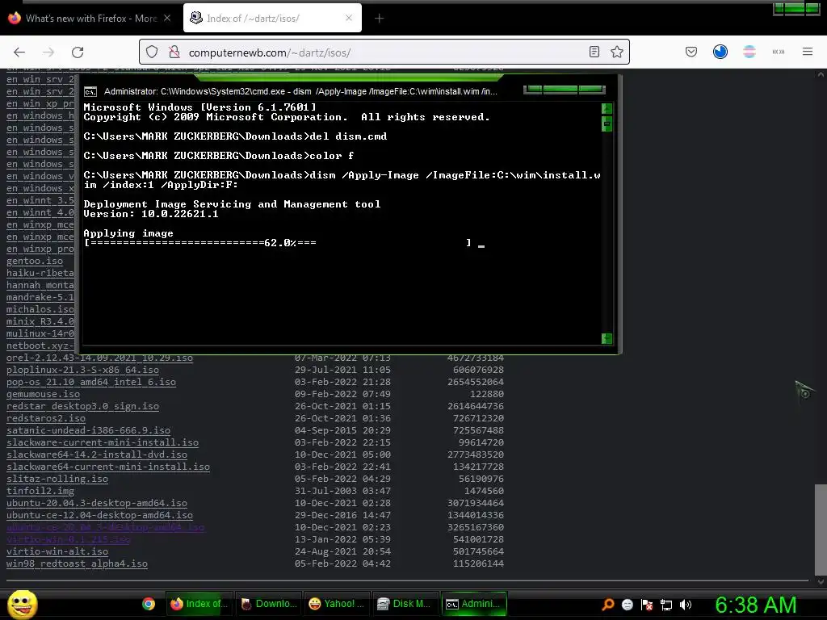Go back using the Firefox back arrow
The image size is (827, 620).
pos(19,52)
